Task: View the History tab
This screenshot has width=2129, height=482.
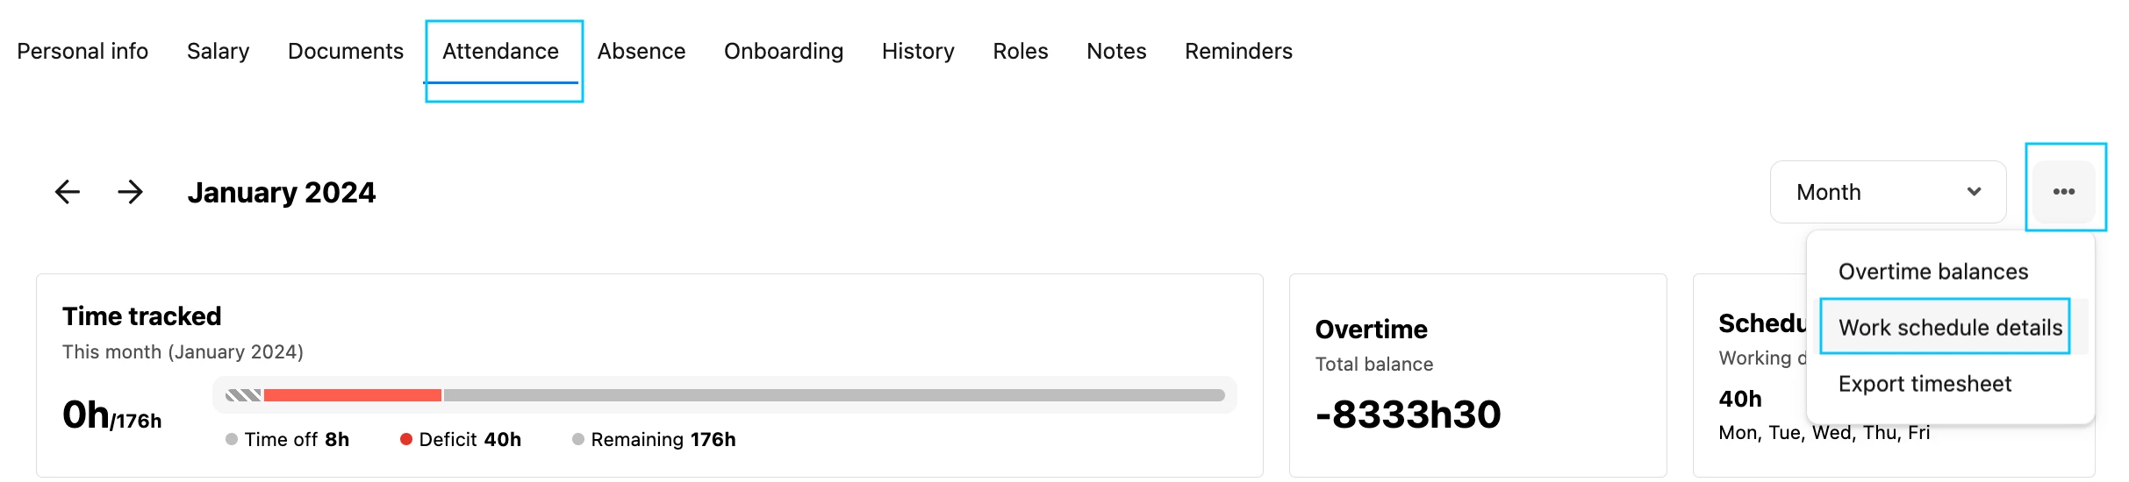Action: 918,51
